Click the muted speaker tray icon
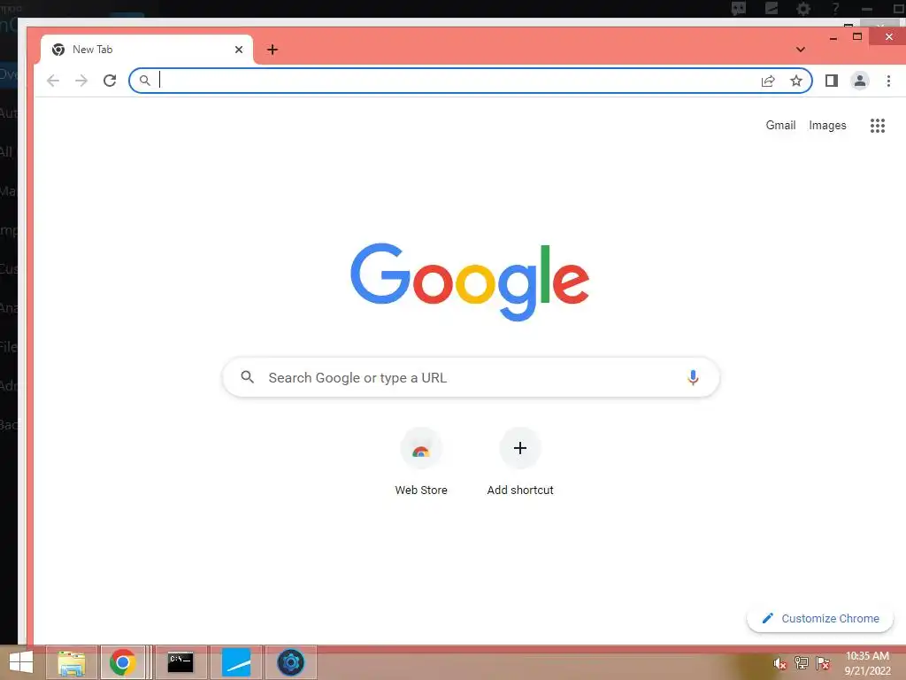 pos(779,663)
